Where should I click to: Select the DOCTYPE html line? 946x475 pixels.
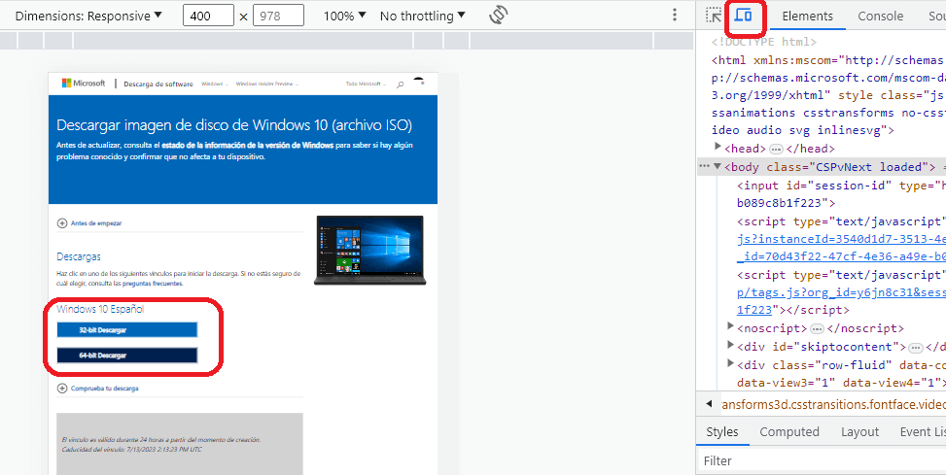click(764, 42)
